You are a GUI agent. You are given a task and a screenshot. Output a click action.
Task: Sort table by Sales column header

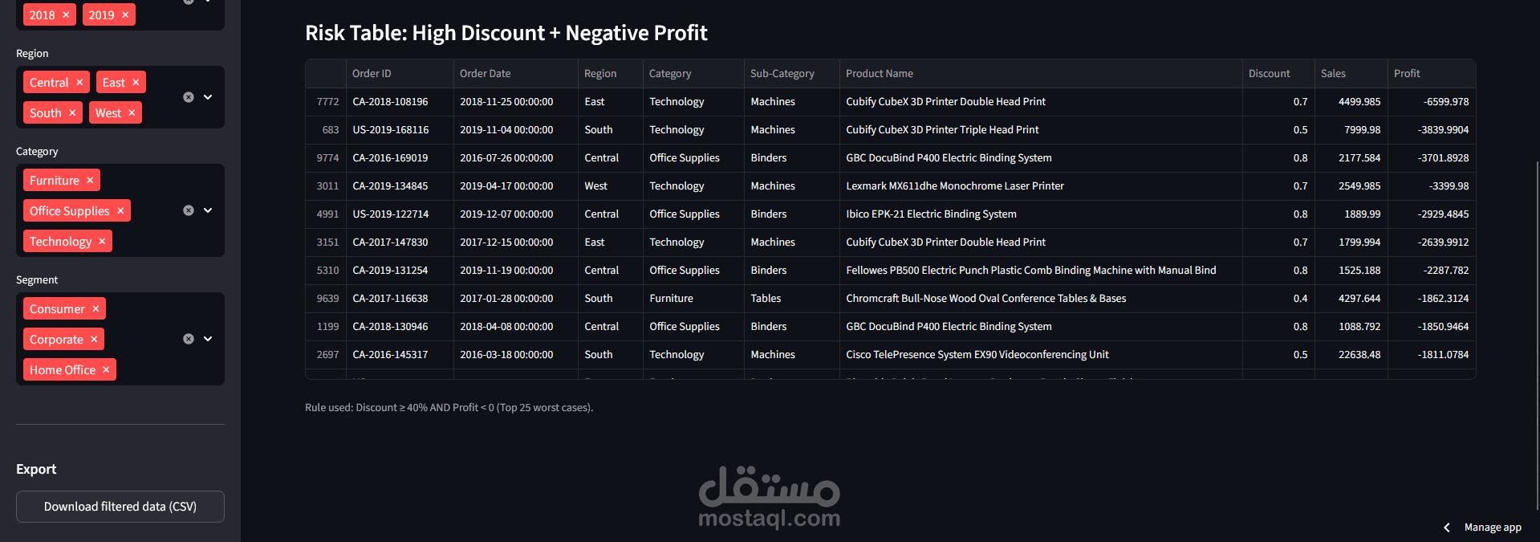pyautogui.click(x=1351, y=73)
